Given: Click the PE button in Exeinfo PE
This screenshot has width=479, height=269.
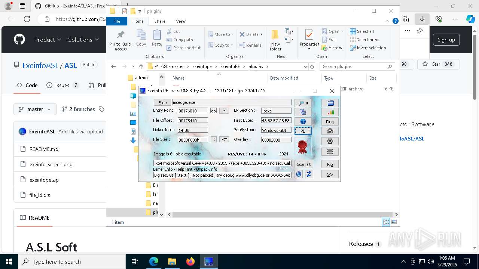Looking at the screenshot, I should (x=303, y=131).
